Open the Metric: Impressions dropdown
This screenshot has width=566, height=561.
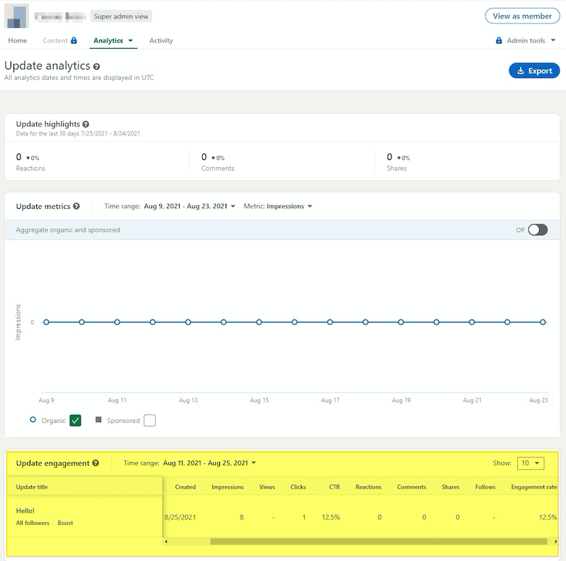point(277,206)
